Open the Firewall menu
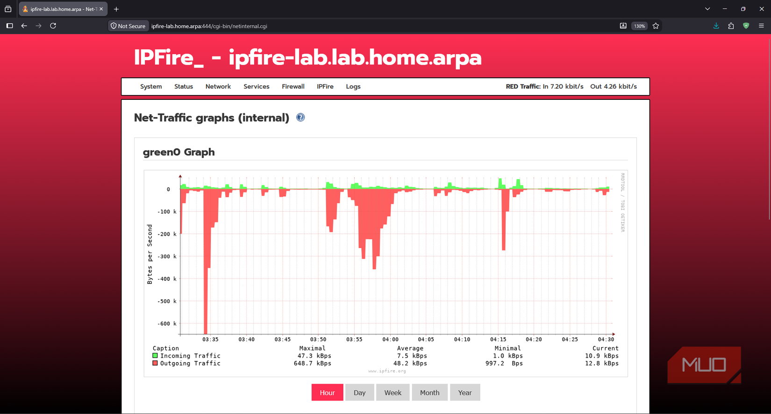Image resolution: width=771 pixels, height=414 pixels. 293,87
